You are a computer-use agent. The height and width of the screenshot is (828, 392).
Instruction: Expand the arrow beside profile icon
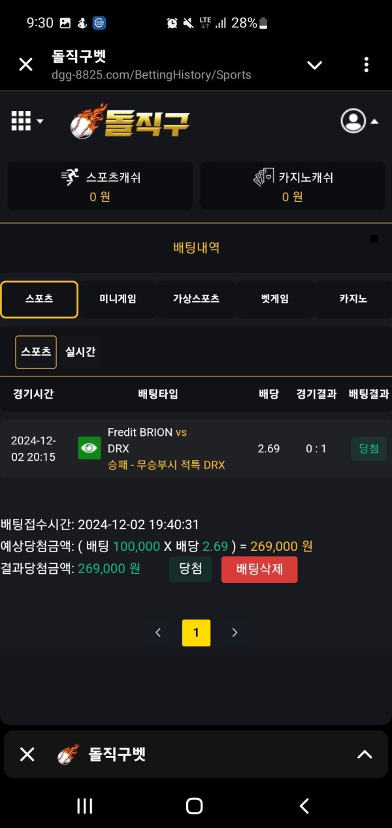click(375, 122)
